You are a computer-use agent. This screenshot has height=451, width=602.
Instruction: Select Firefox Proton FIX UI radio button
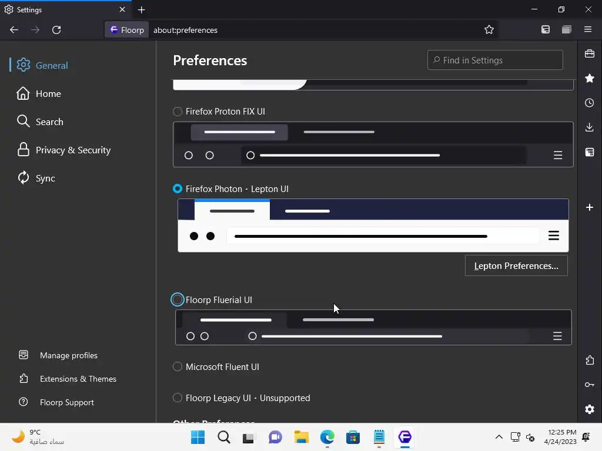click(x=178, y=112)
